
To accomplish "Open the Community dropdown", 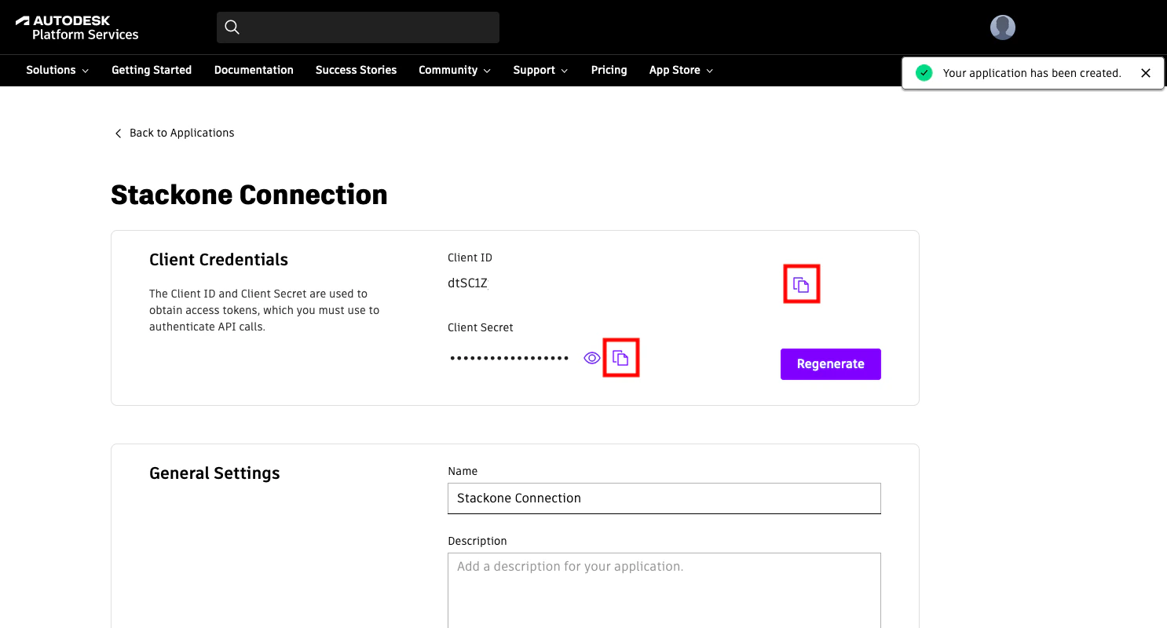I will (454, 70).
